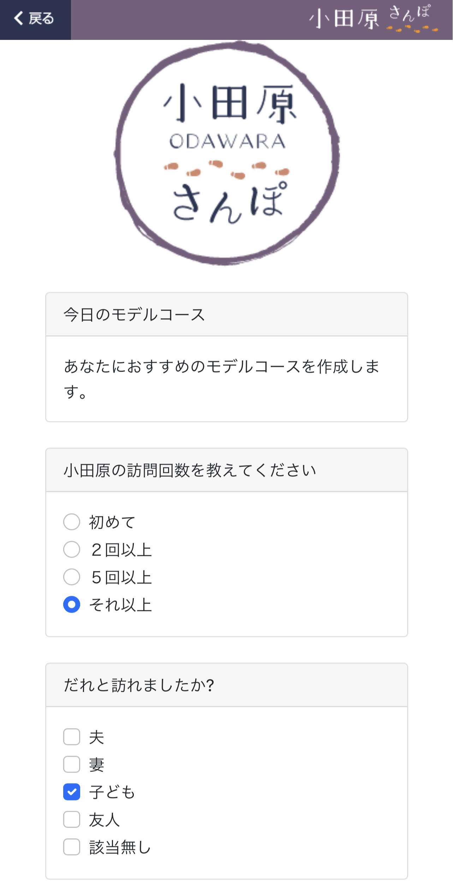Tick the 妻 checkbox
453x887 pixels.
(72, 765)
